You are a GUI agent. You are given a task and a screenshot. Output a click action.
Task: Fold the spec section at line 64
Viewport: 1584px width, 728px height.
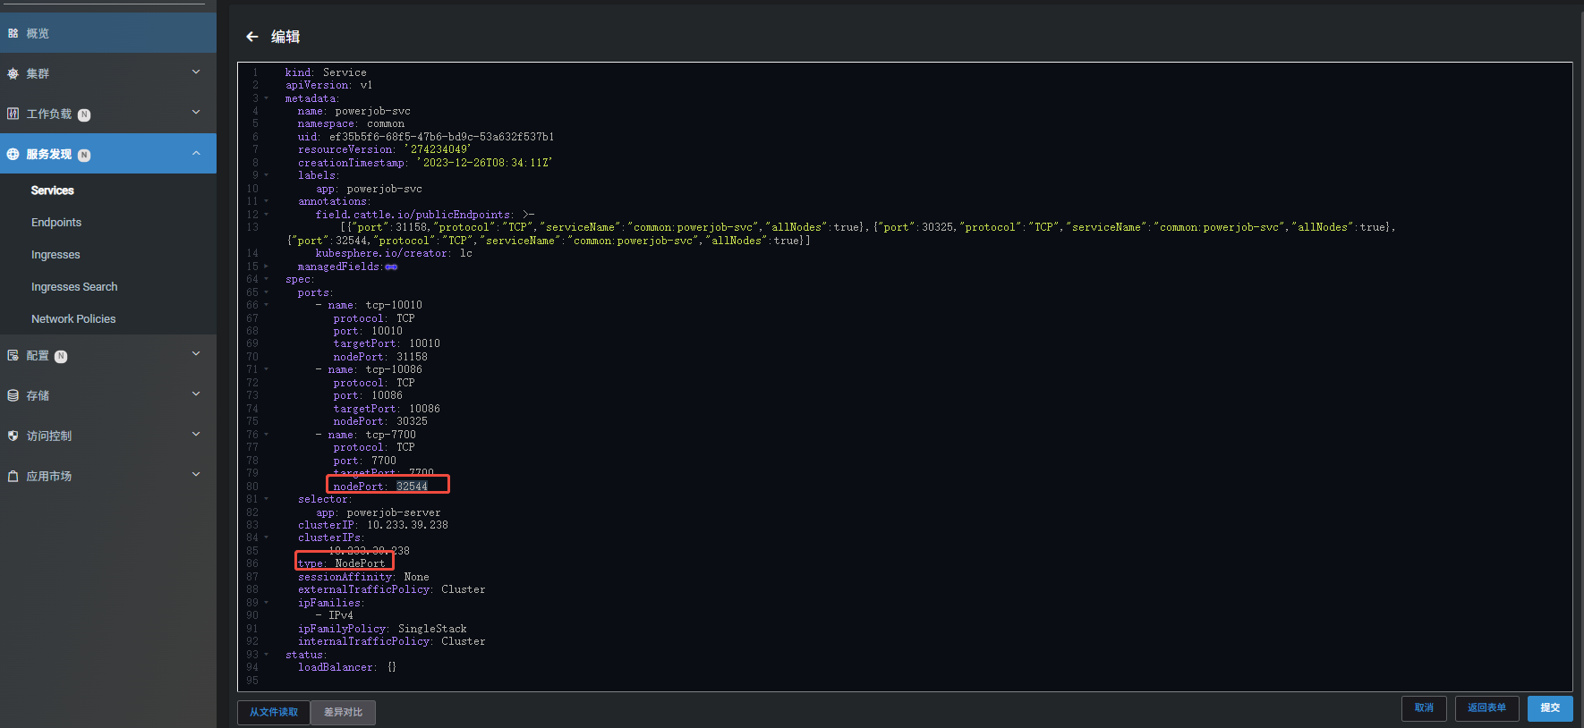pyautogui.click(x=266, y=279)
